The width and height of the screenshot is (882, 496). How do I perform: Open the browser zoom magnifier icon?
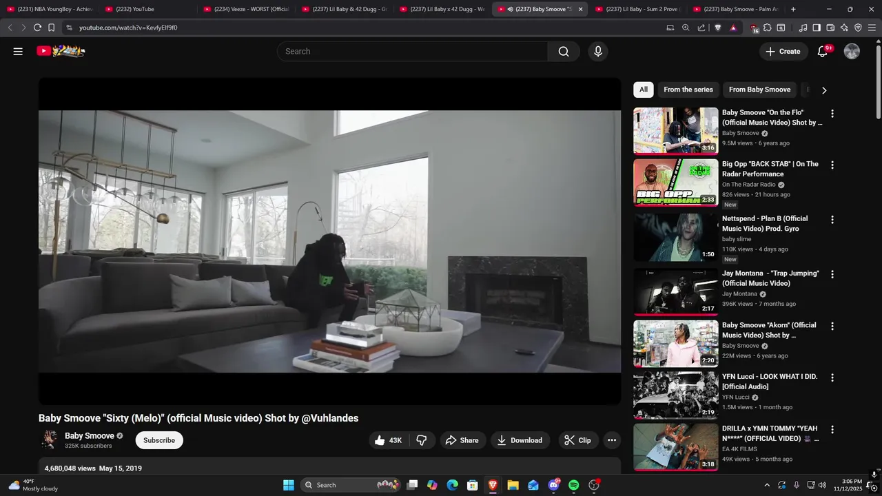click(x=686, y=28)
